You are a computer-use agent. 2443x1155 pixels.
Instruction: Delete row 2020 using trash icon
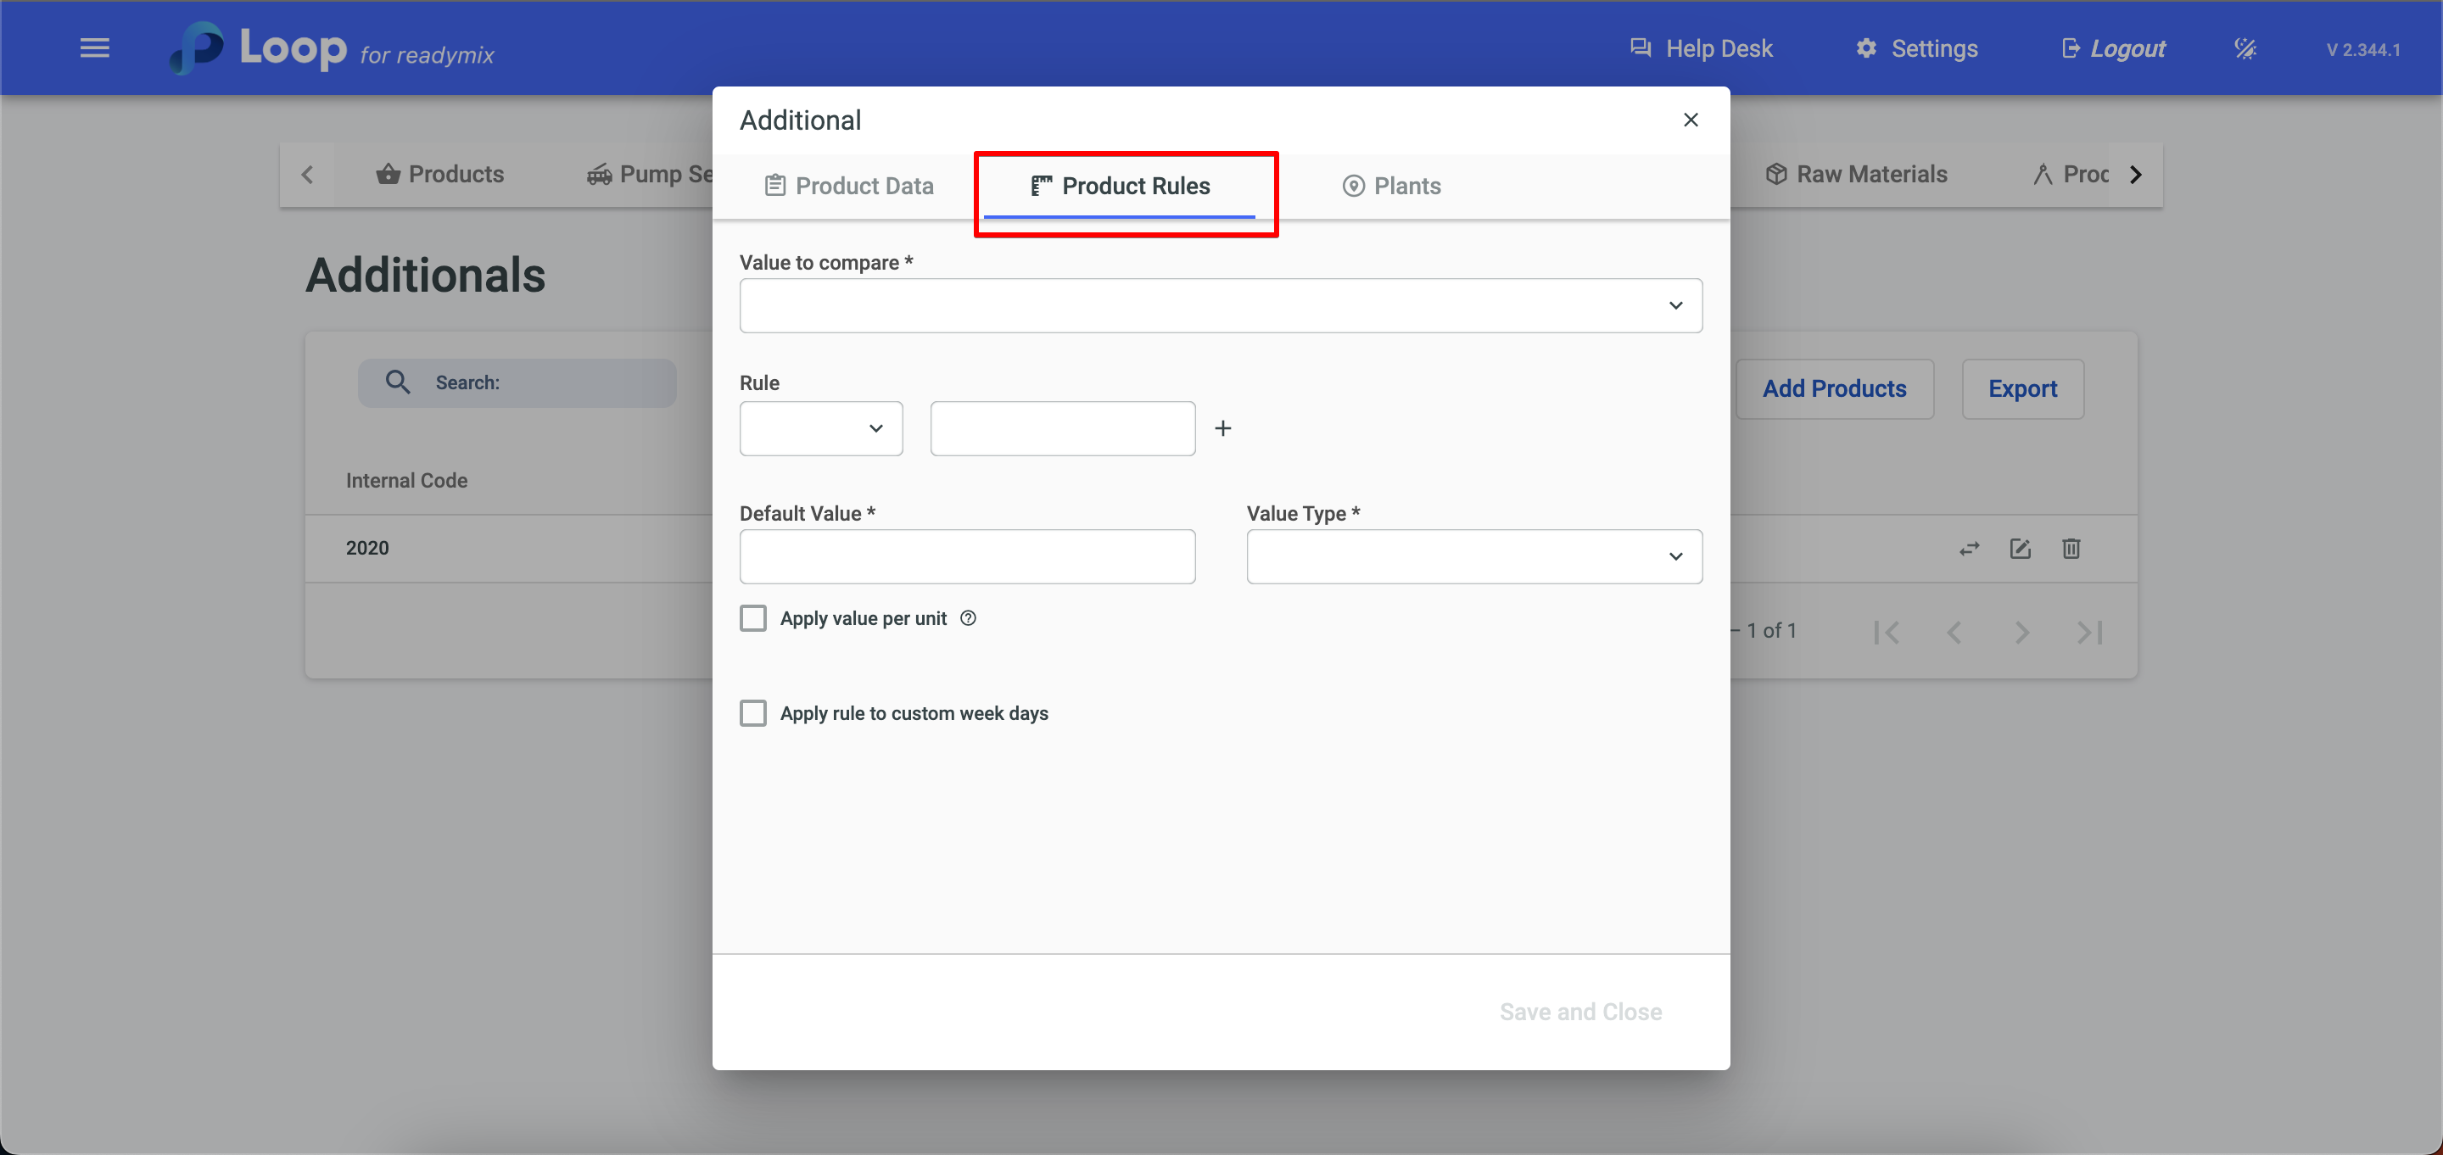pyautogui.click(x=2071, y=548)
